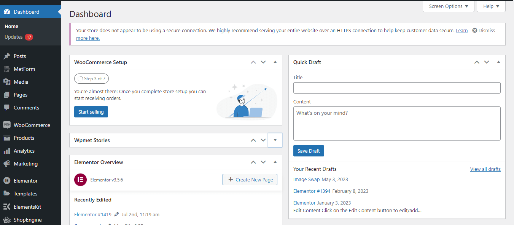Open the Image Swap draft link
The height and width of the screenshot is (225, 514).
coord(307,179)
